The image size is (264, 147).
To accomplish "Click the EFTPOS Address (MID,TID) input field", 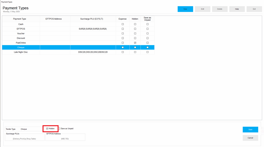I will pyautogui.click(x=65, y=137).
